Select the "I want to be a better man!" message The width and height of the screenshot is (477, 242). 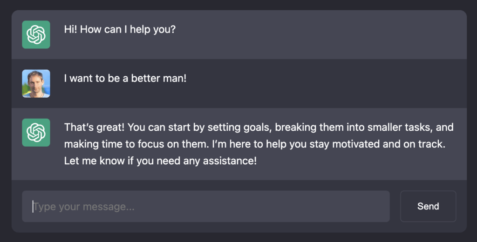coord(125,78)
